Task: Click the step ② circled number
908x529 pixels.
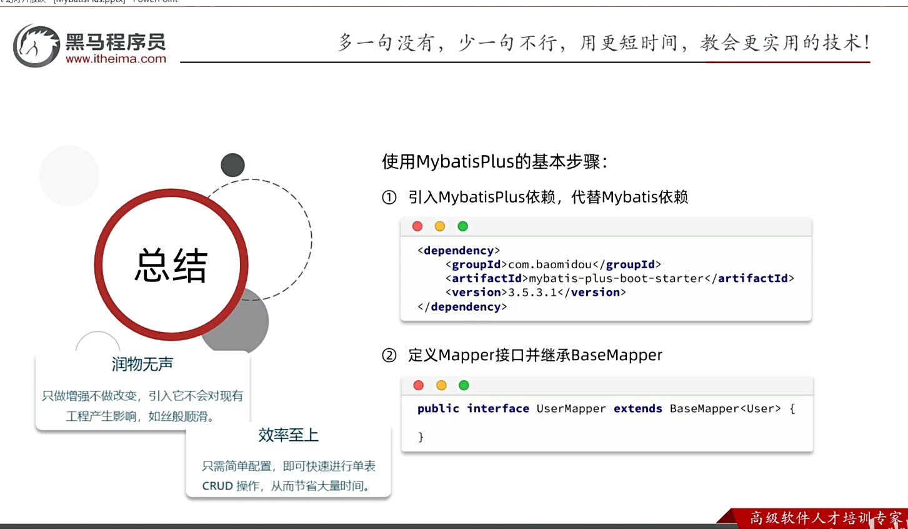Action: click(389, 356)
